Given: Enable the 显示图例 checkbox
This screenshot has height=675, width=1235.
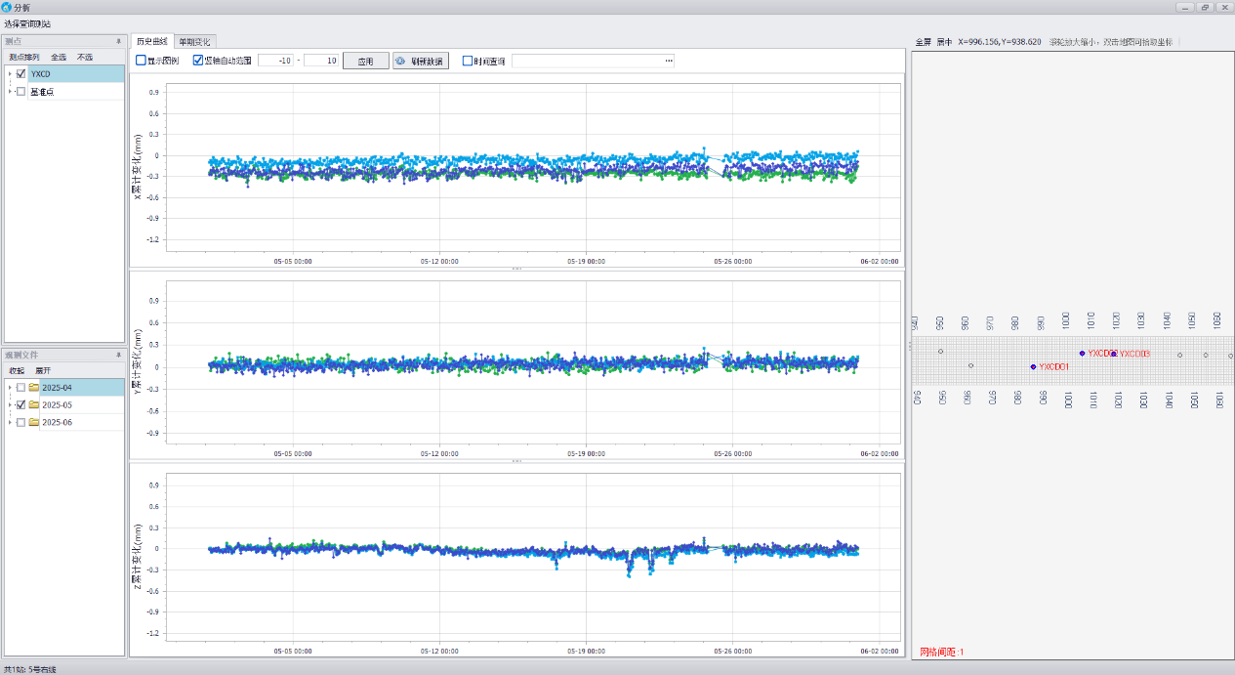Looking at the screenshot, I should pos(141,61).
